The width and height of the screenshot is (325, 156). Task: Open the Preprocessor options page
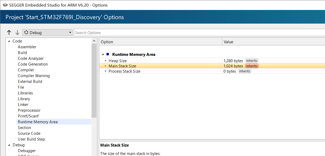(29, 110)
